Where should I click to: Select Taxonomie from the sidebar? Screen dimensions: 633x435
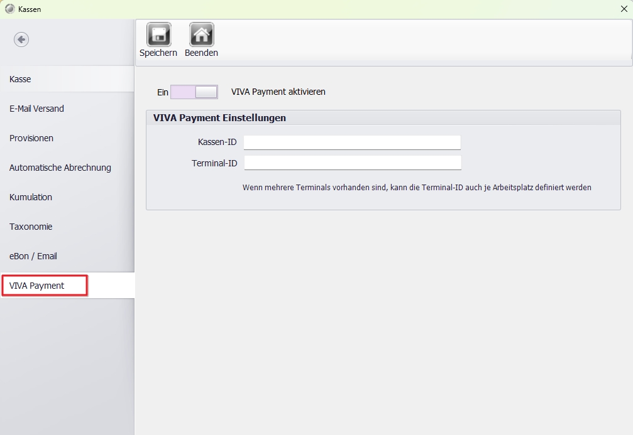(31, 227)
